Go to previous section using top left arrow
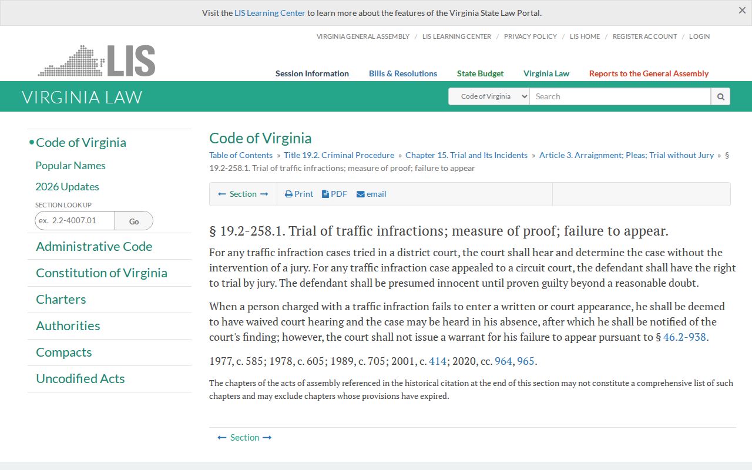Viewport: 752px width, 470px height. click(222, 194)
